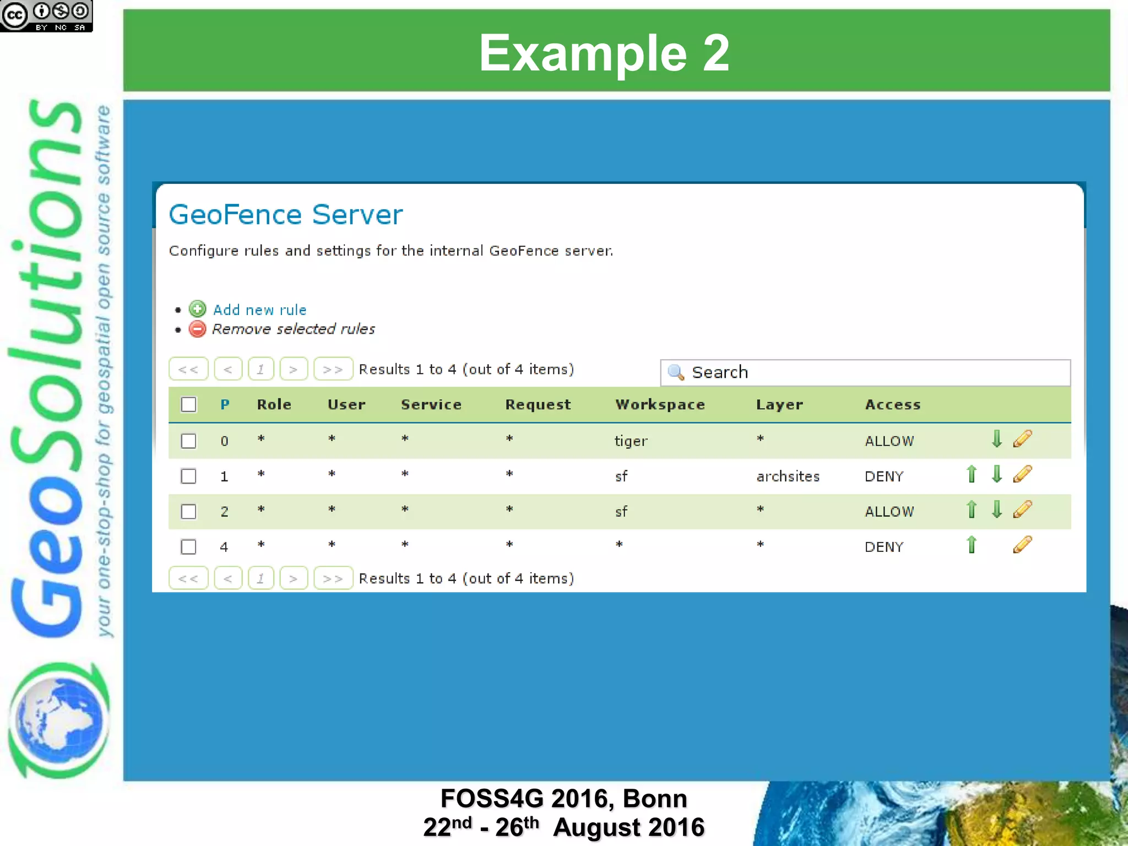Check the box for priority 0 tiger rule
Image resolution: width=1128 pixels, height=846 pixels.
[188, 441]
